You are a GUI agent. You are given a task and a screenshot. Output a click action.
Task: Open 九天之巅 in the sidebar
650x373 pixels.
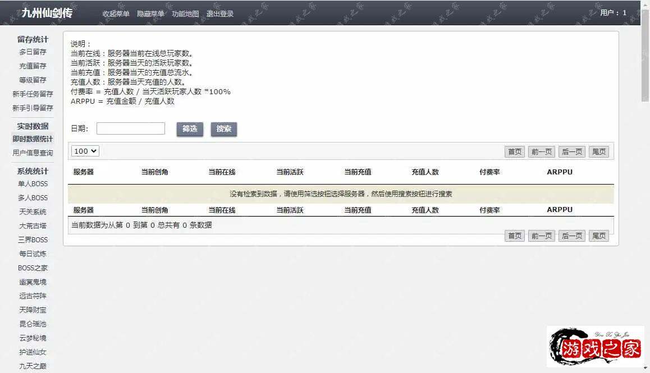pyautogui.click(x=33, y=366)
